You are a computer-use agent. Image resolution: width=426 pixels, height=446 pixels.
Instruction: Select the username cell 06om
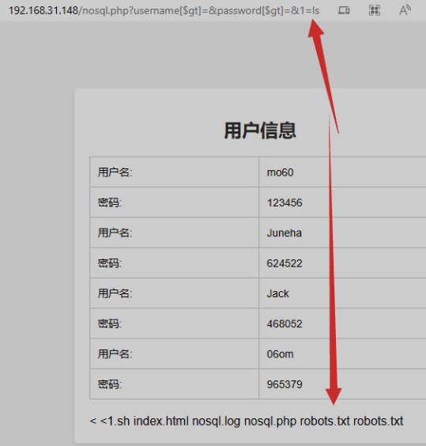pyautogui.click(x=280, y=354)
